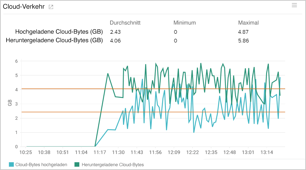The height and width of the screenshot is (170, 306).
Task: Click the maximum value 5.86 in the table
Action: click(243, 40)
